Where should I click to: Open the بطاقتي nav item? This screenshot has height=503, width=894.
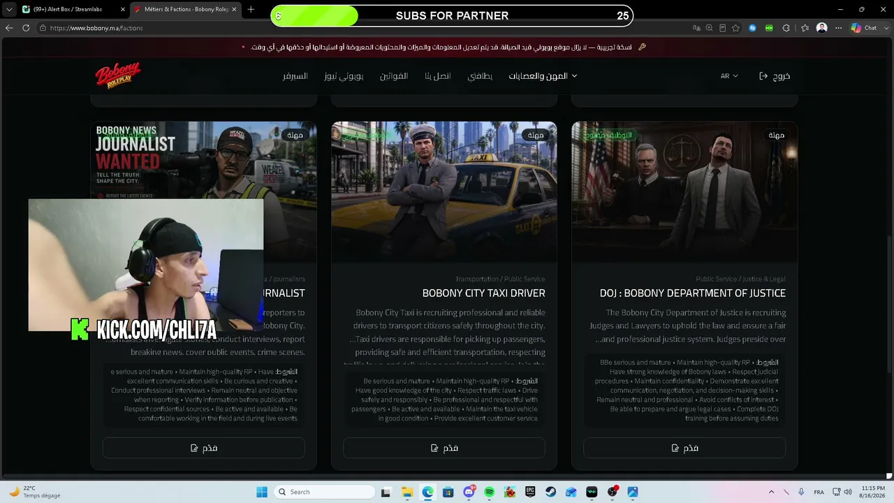click(x=480, y=76)
